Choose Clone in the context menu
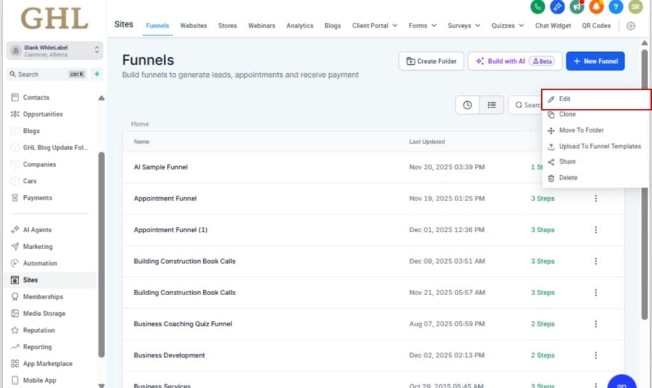The width and height of the screenshot is (652, 388). (567, 114)
